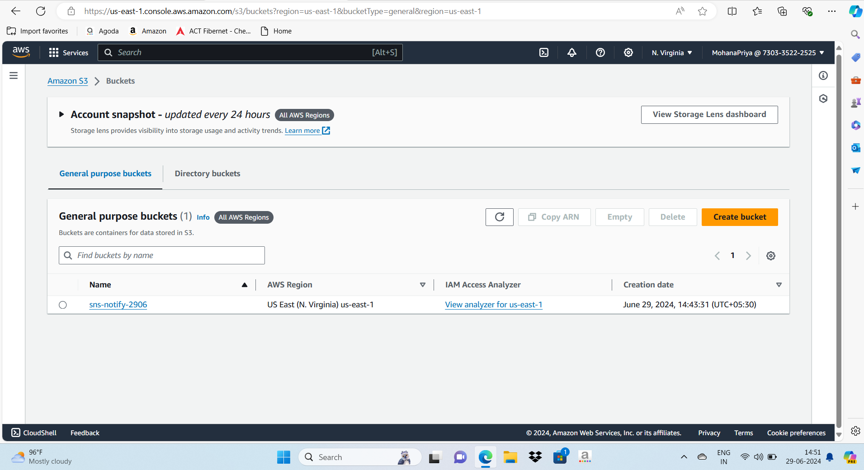Image resolution: width=864 pixels, height=470 pixels.
Task: Go back in the browser
Action: [16, 11]
